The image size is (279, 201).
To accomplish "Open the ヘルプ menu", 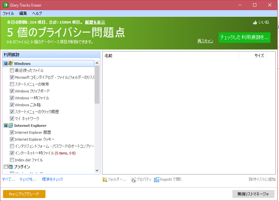I will click(37, 13).
